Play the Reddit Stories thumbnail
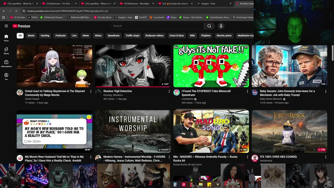The height and width of the screenshot is (188, 334). [54, 131]
